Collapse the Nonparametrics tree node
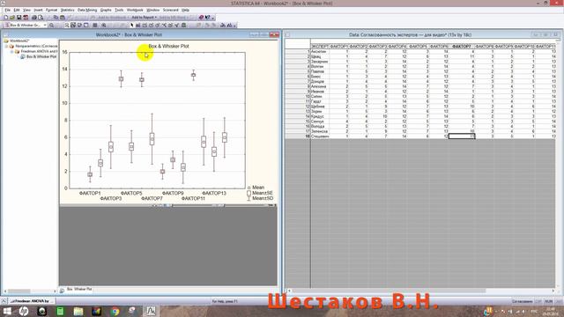The height and width of the screenshot is (317, 564). click(x=6, y=47)
